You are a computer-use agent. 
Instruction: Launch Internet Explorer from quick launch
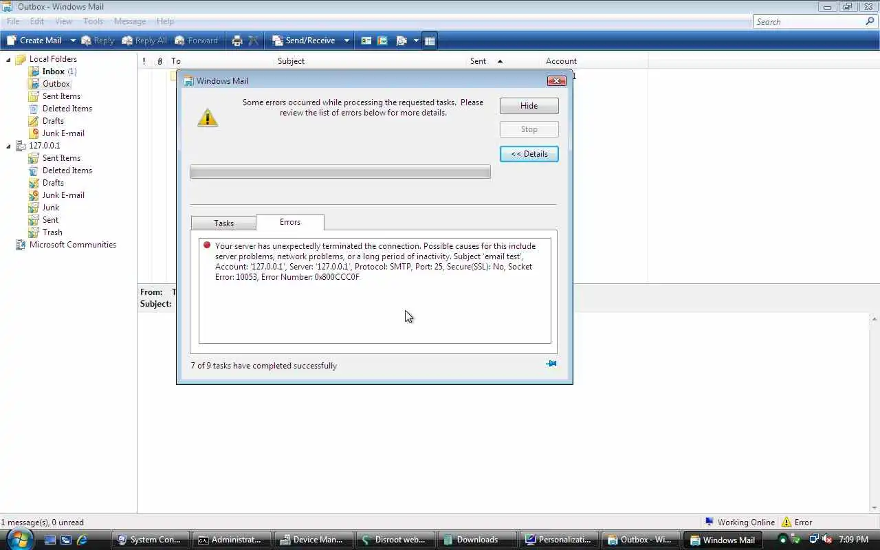click(82, 540)
